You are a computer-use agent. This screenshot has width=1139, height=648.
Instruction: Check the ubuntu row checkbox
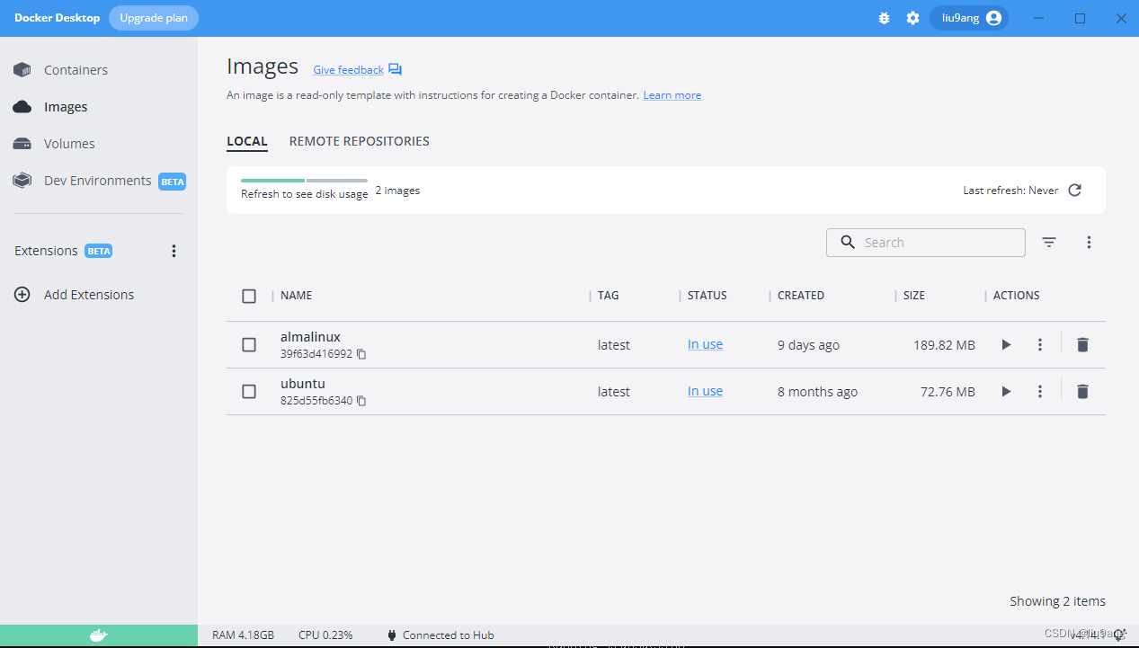249,392
